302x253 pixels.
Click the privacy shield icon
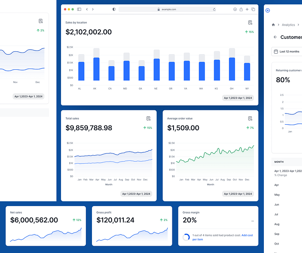tap(114, 9)
